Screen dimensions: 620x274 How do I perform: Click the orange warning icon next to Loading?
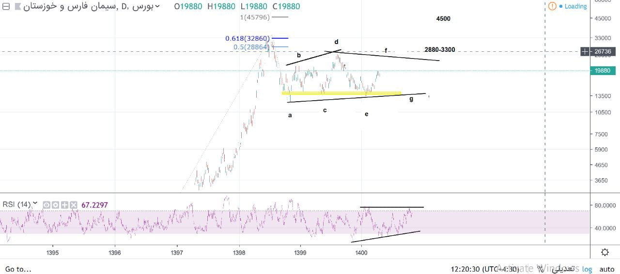(552, 6)
